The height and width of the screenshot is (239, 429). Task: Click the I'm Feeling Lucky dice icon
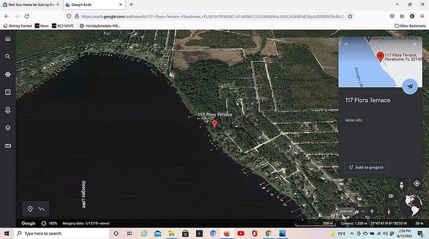(8, 92)
